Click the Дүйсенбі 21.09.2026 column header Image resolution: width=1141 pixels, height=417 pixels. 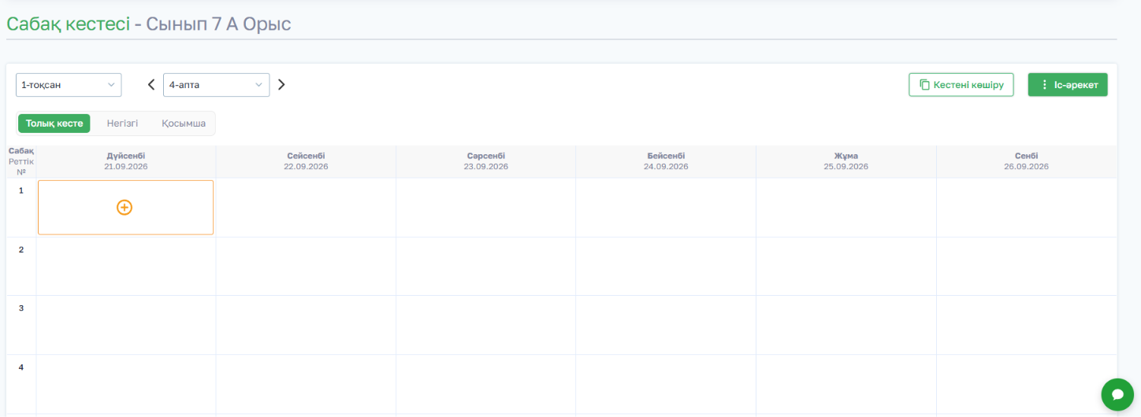point(126,161)
